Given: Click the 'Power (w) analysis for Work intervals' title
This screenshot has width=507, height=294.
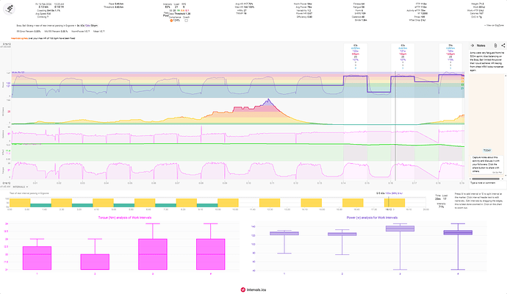Looking at the screenshot, I should pyautogui.click(x=373, y=218).
